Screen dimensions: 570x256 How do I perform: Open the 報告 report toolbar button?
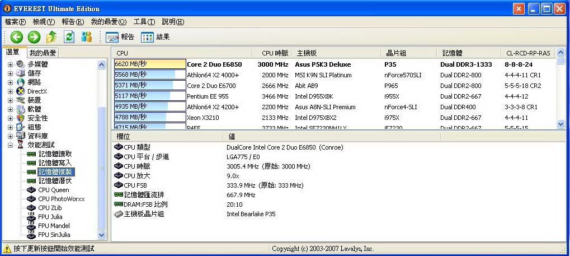pos(120,37)
